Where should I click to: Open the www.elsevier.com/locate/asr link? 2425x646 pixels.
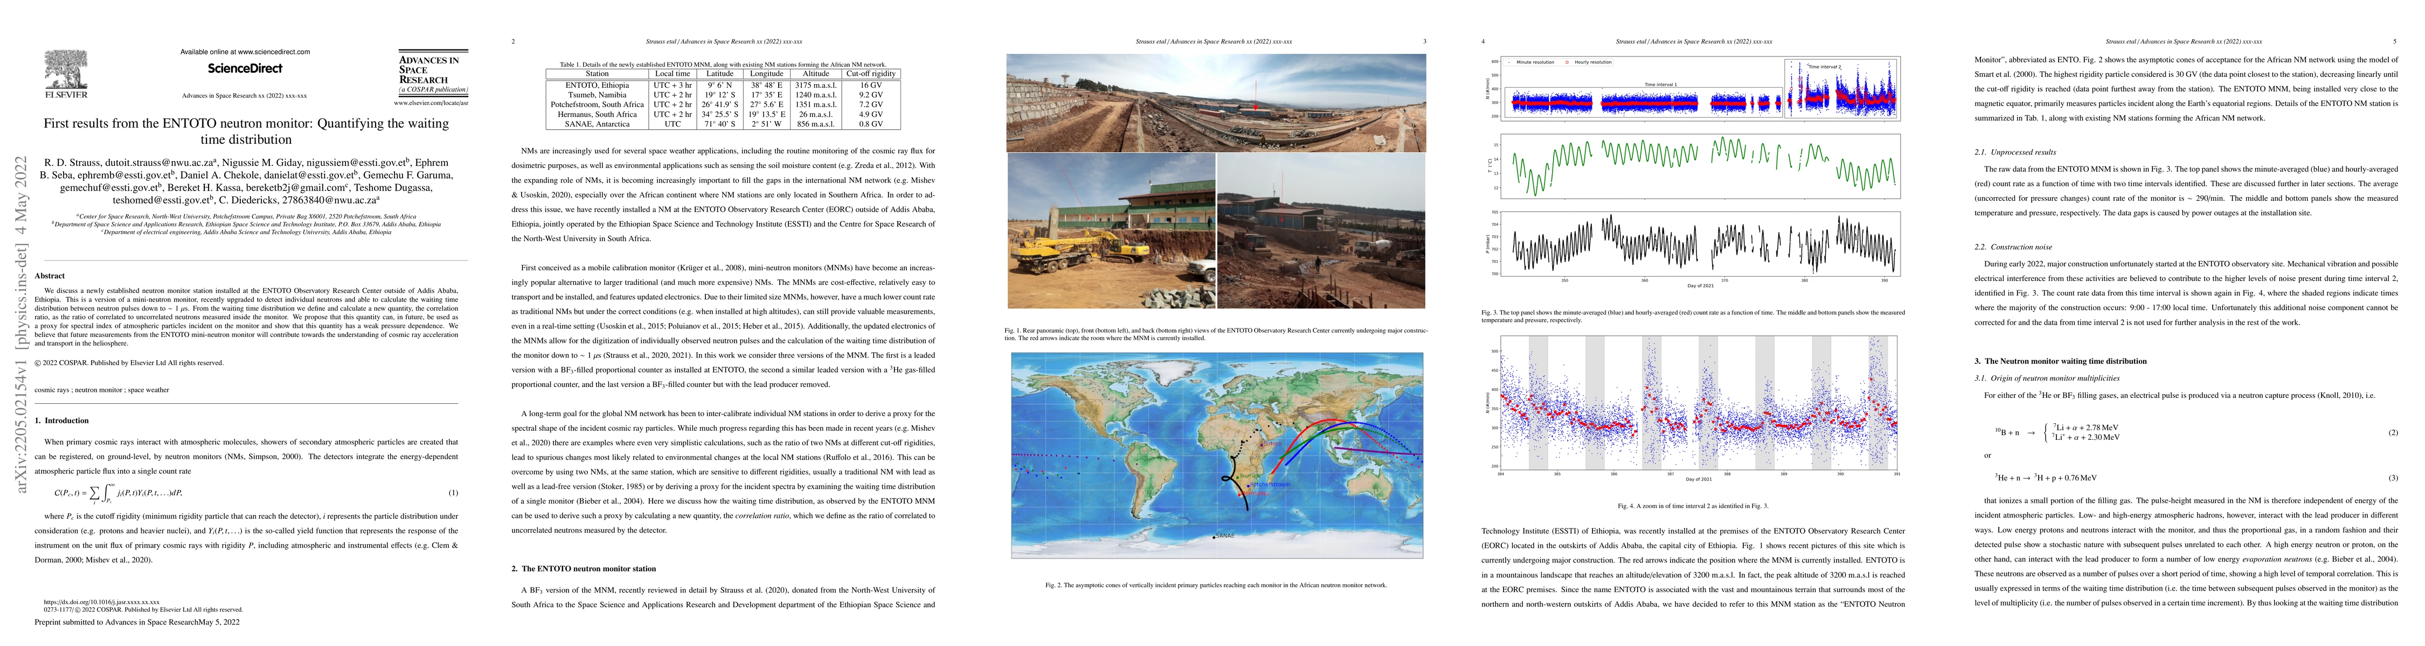(430, 102)
